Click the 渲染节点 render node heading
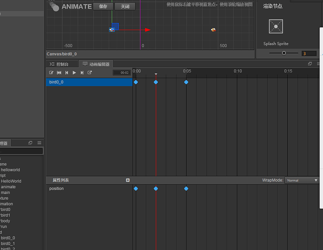 [272, 6]
